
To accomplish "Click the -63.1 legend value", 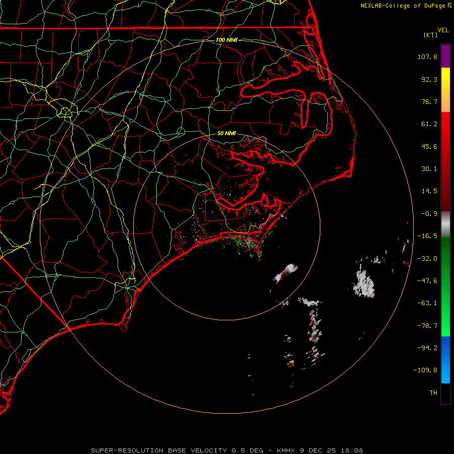I will 427,303.
